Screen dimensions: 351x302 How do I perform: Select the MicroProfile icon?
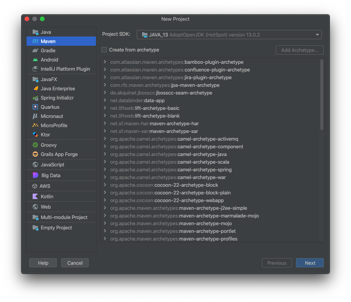pyautogui.click(x=35, y=125)
